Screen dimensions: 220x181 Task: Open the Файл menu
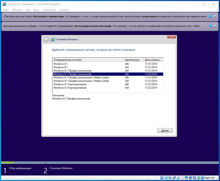click(x=6, y=10)
